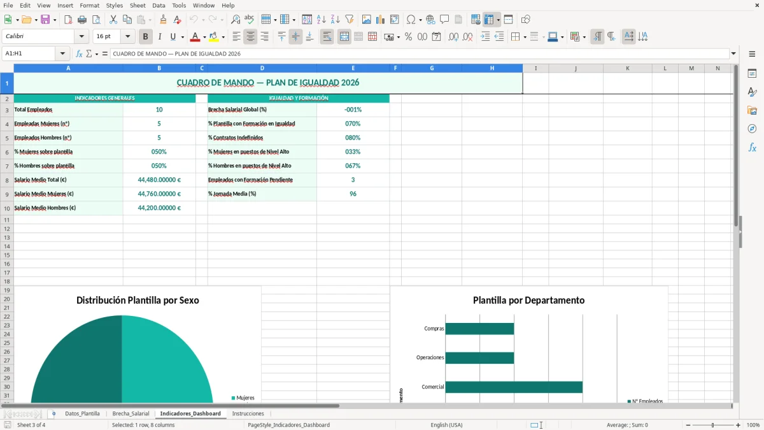Open Find & Replace

click(x=236, y=20)
